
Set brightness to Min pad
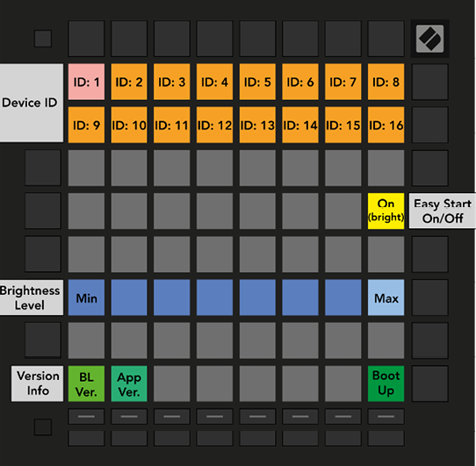tap(86, 298)
